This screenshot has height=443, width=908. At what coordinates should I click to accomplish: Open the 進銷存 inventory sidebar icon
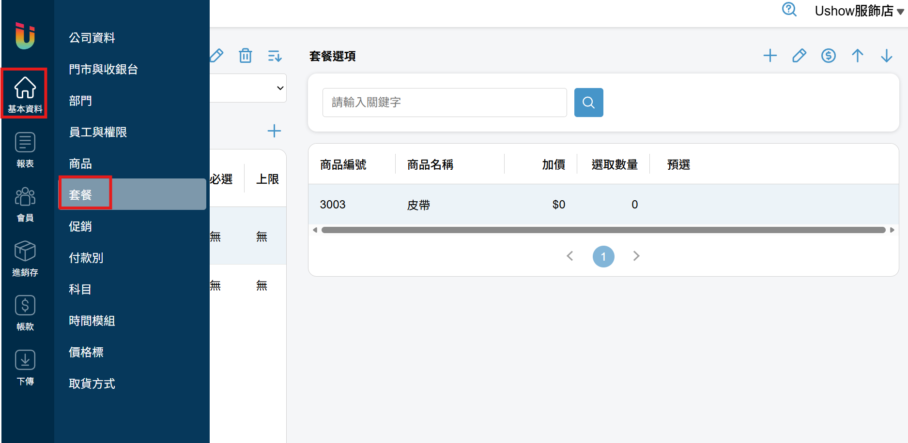pyautogui.click(x=25, y=259)
